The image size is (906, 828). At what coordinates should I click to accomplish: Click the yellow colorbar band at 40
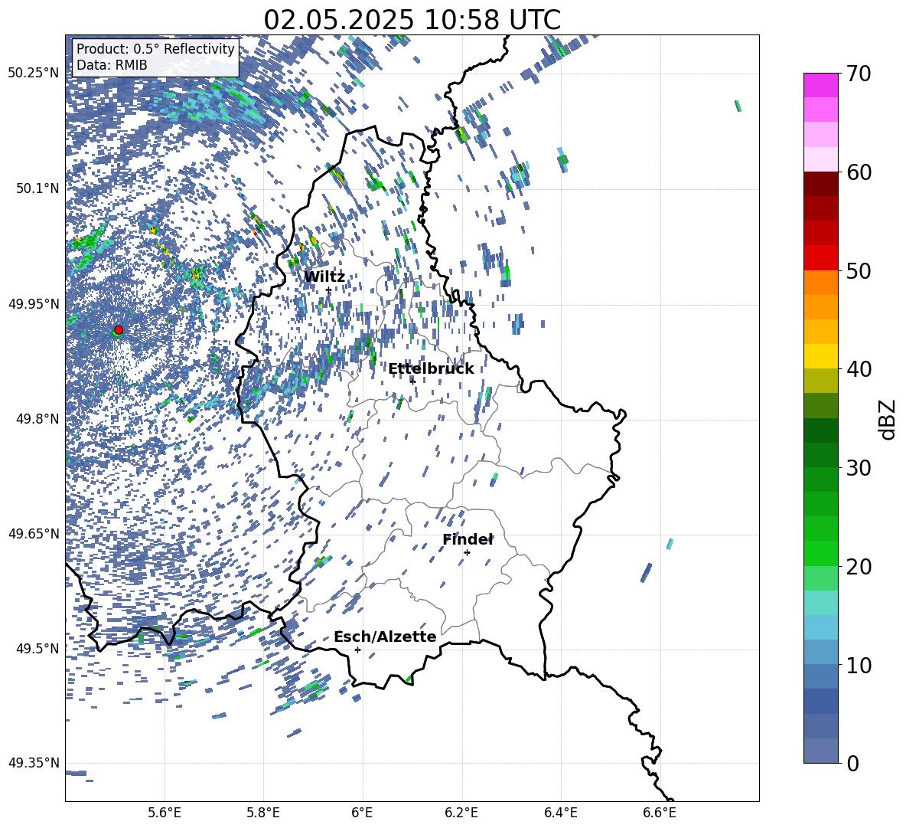[820, 356]
